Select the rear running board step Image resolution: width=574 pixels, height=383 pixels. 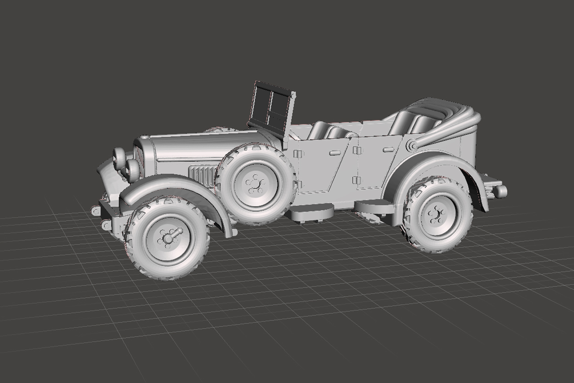tap(374, 207)
